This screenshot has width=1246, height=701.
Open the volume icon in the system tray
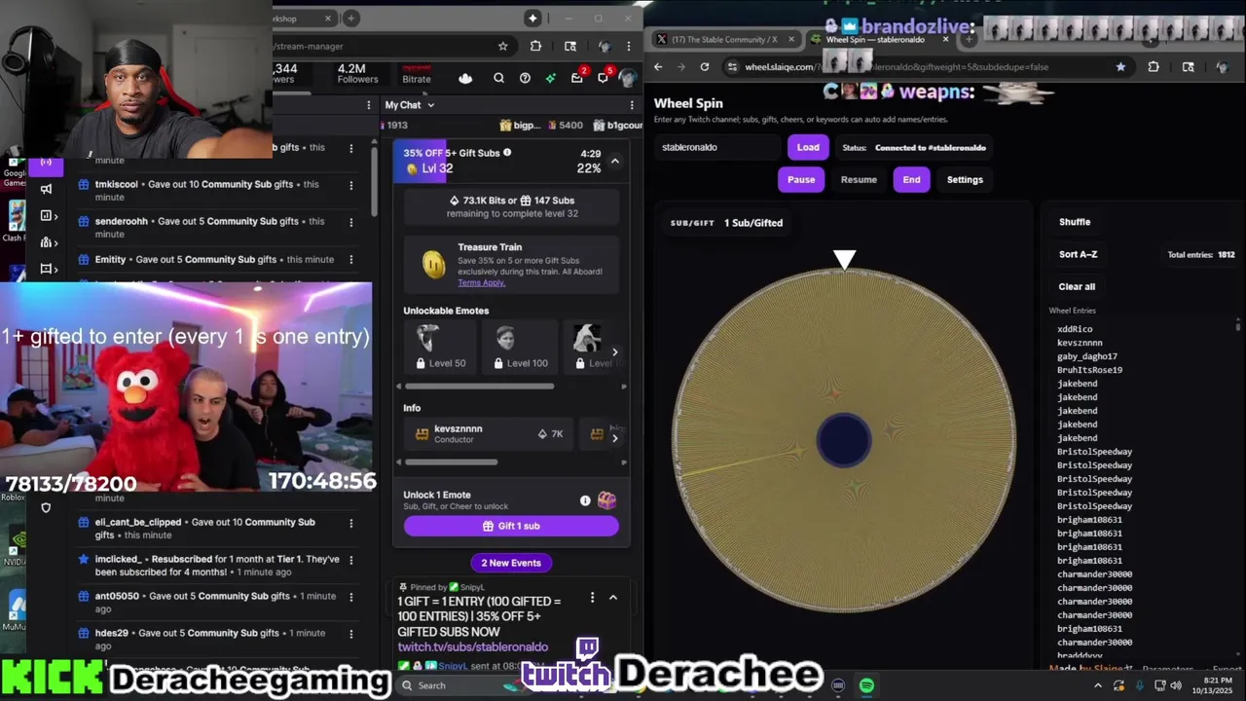click(1176, 685)
